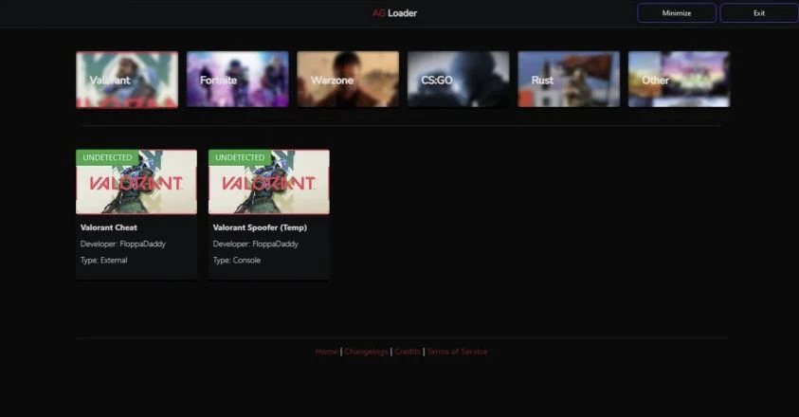Open the Rust category tile
This screenshot has width=799, height=417.
[569, 79]
